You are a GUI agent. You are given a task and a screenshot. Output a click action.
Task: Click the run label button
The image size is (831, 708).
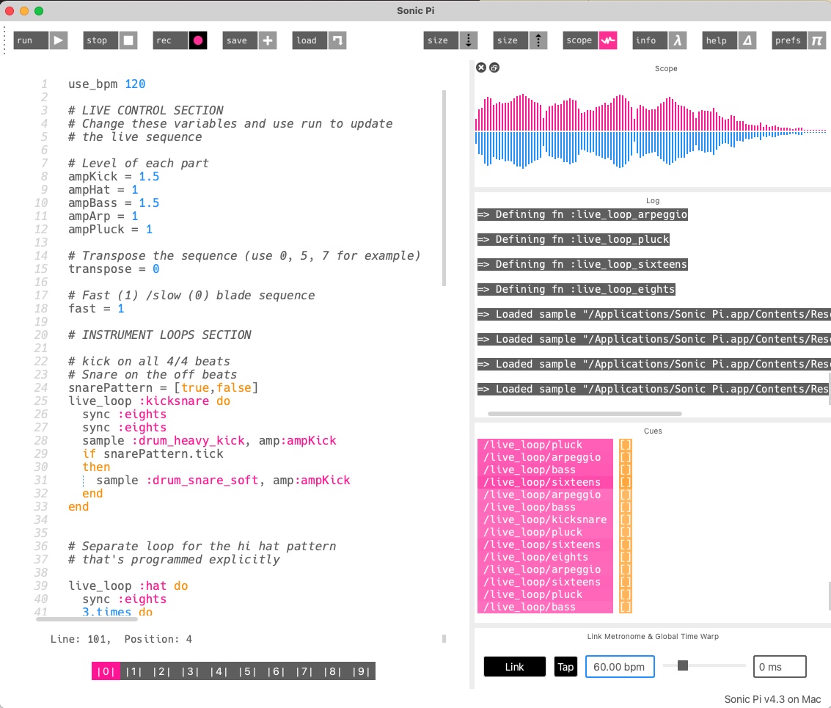(x=31, y=40)
